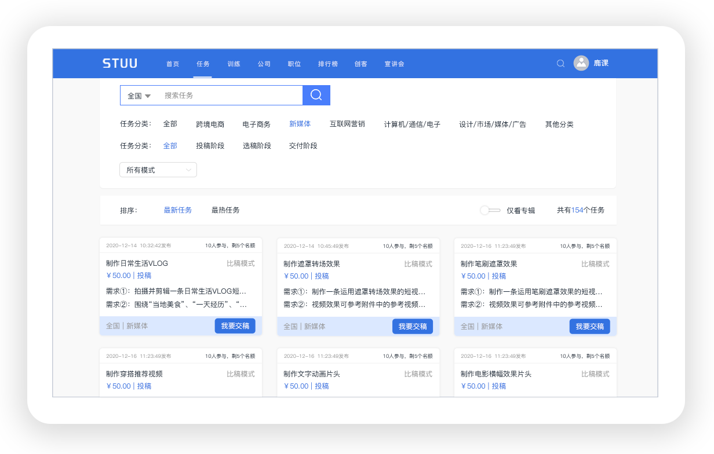Click 我要交稿 on 制作笔刷遮罩效果 card
The height and width of the screenshot is (454, 714).
click(x=589, y=326)
